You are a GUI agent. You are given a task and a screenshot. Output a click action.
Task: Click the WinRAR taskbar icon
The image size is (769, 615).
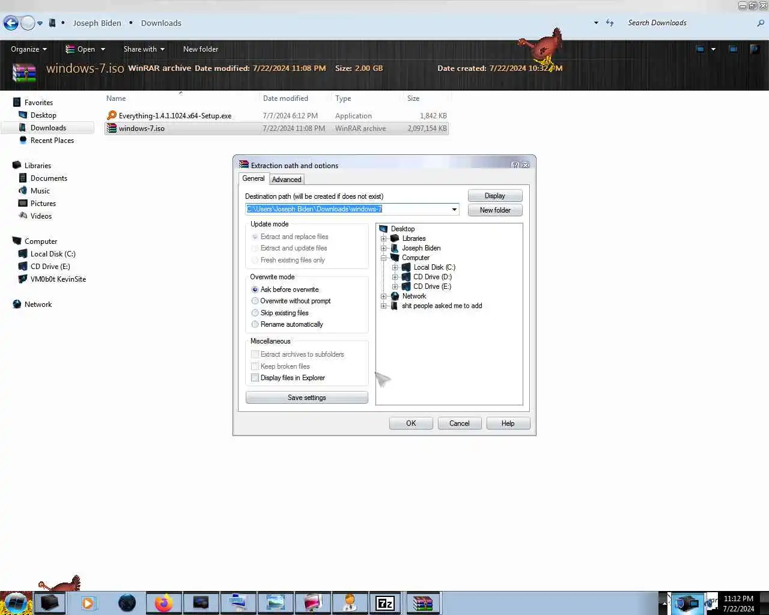click(423, 603)
